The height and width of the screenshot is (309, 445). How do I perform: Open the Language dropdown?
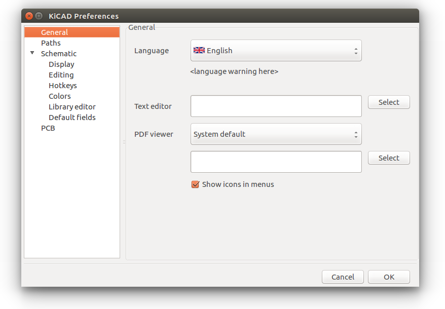coord(276,51)
